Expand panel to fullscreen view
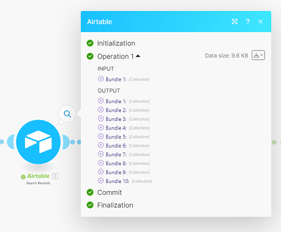281x232 pixels. pos(235,21)
